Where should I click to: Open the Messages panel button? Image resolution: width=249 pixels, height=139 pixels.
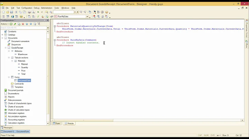click(7, 128)
